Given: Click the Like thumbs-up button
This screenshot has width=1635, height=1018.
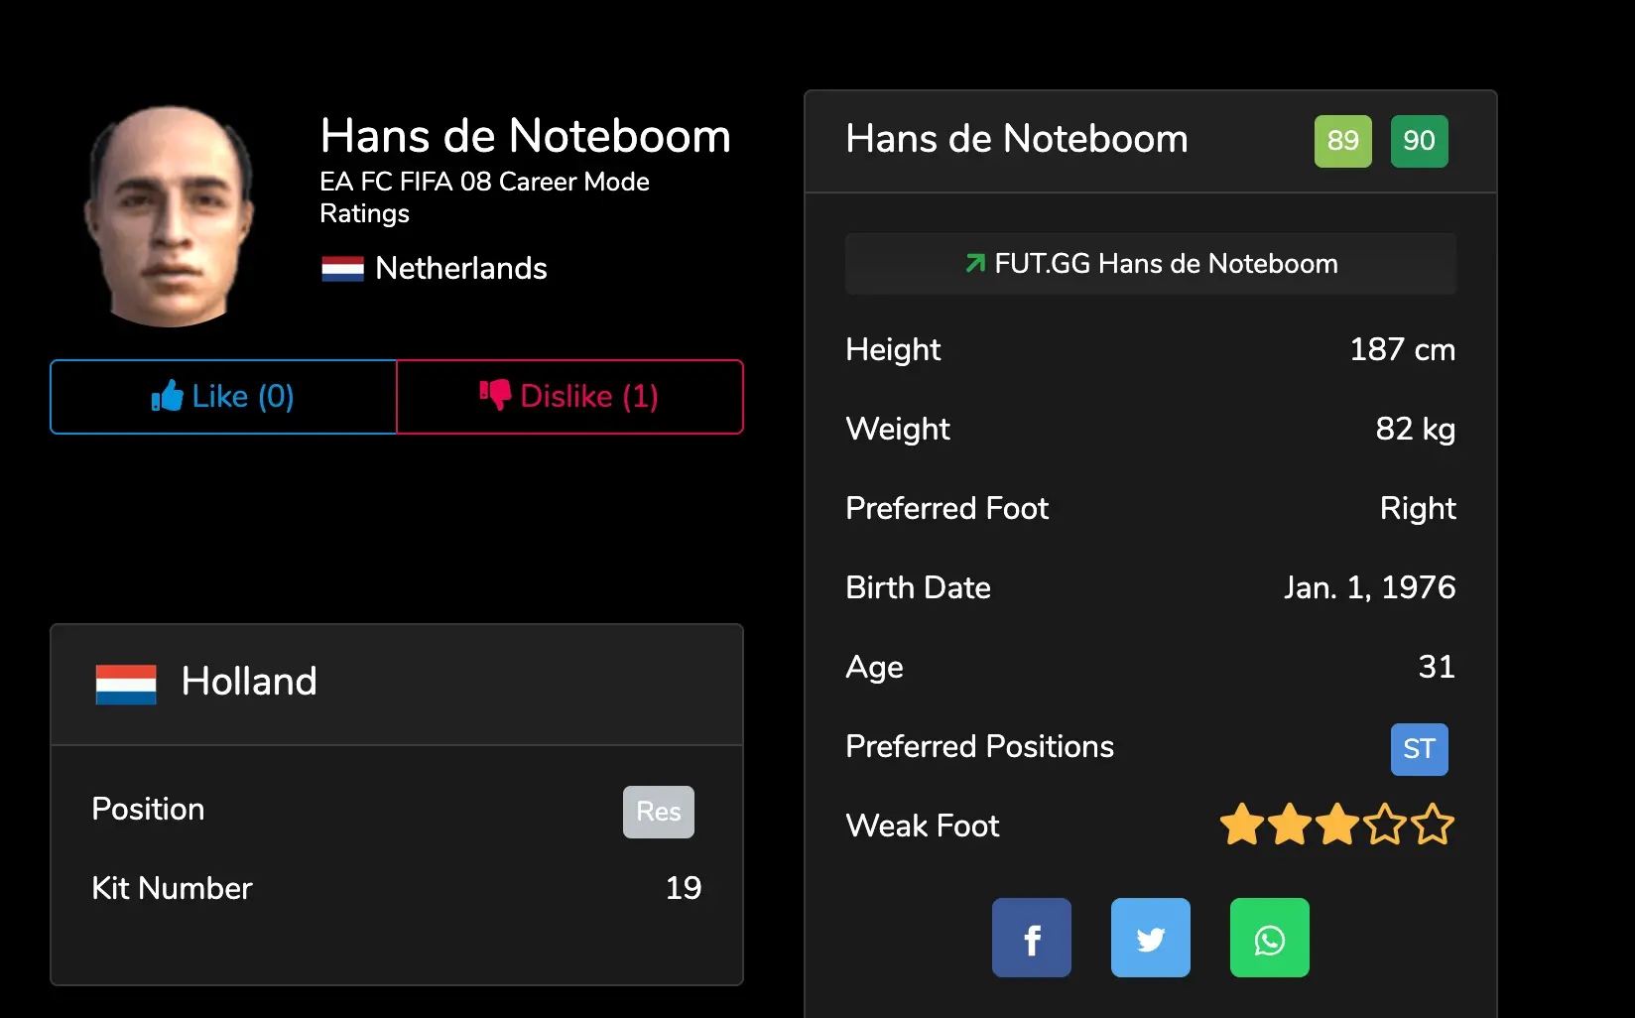Looking at the screenshot, I should (223, 397).
